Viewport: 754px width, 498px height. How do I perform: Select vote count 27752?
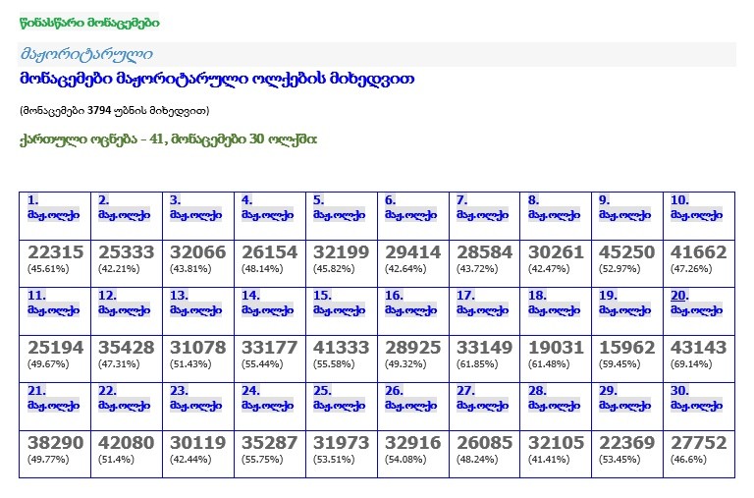[x=698, y=443]
